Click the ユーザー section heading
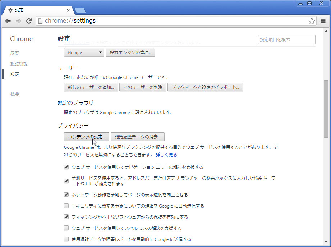331x247 pixels. click(68, 68)
